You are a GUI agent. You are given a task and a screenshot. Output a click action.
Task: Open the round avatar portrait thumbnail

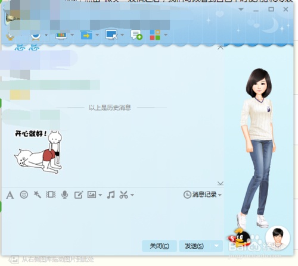278,237
